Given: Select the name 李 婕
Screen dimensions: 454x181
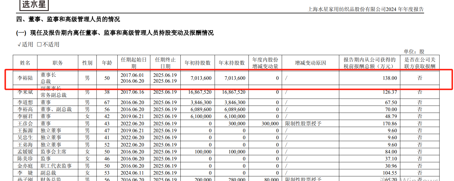Looking at the screenshot, I should [x=25, y=173].
